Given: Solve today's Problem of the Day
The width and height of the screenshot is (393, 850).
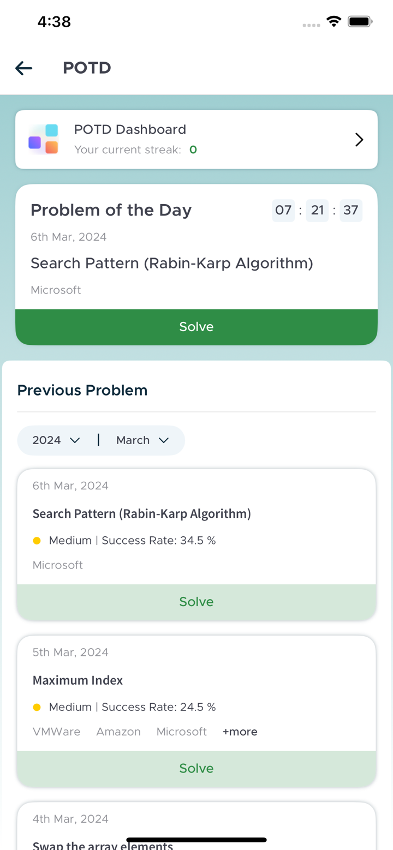Looking at the screenshot, I should coord(196,326).
